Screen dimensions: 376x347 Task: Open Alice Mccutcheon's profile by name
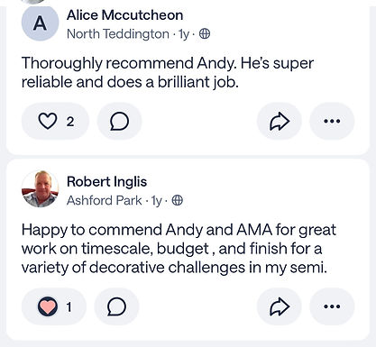(124, 15)
